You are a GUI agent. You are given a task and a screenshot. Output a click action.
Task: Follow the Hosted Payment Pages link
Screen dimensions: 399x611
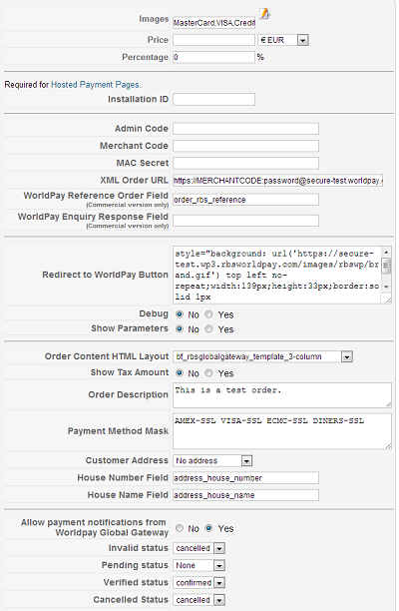[x=96, y=85]
